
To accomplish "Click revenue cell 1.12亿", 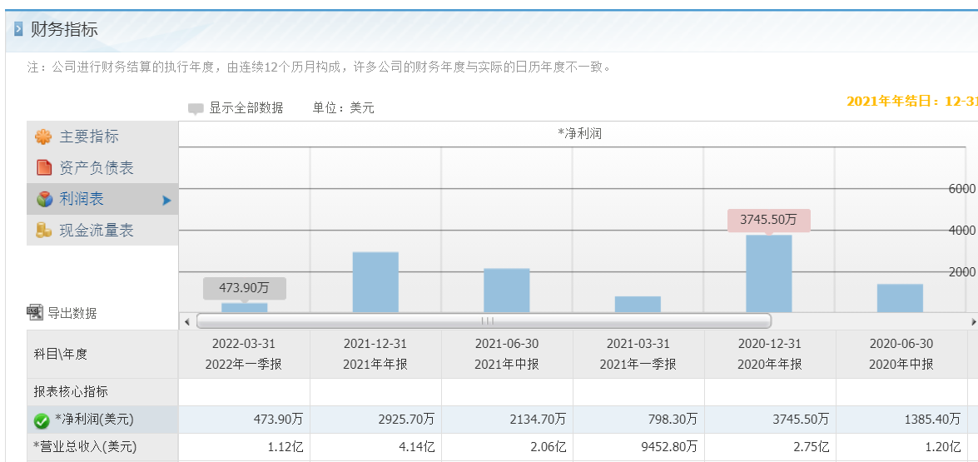I will (244, 447).
